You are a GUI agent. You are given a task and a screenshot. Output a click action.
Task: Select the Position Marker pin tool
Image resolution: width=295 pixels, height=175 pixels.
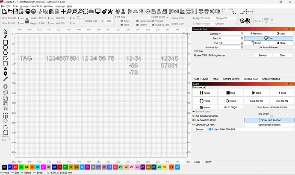tap(5, 74)
